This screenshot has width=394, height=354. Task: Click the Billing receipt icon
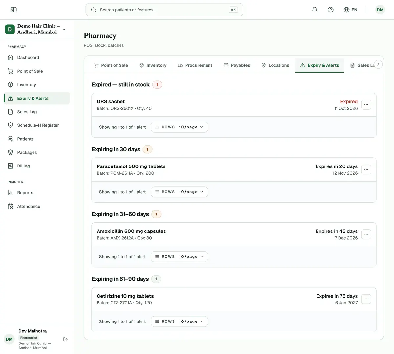click(x=11, y=166)
